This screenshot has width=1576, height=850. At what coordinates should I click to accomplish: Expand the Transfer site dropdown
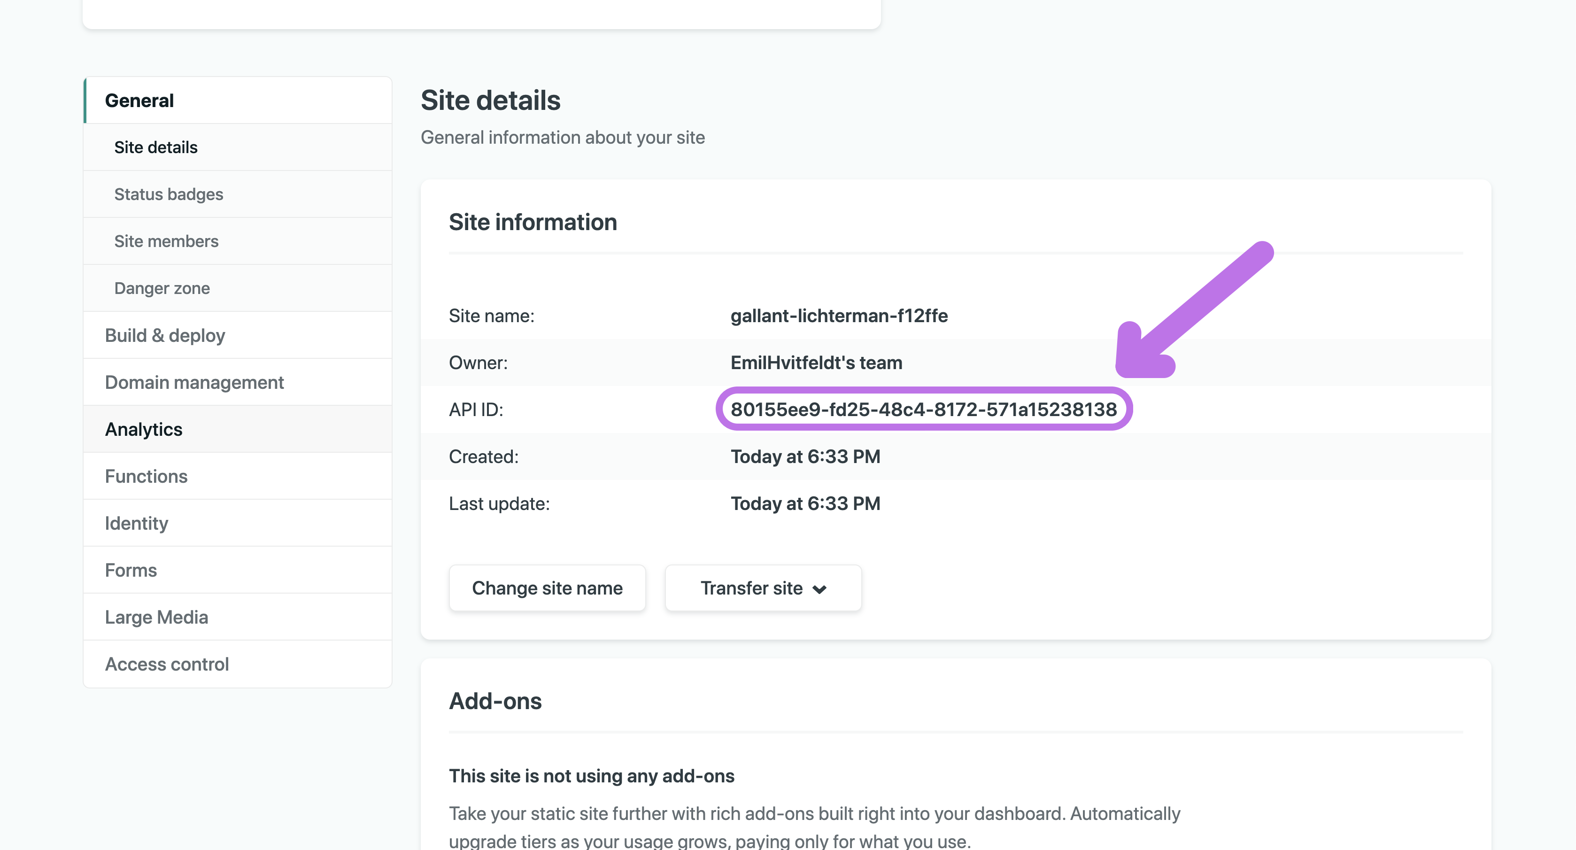pyautogui.click(x=763, y=588)
